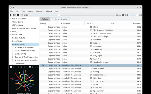Viewport: 151px width, 94px height.
Task: Open the Layout menu
Action: tap(31, 11)
